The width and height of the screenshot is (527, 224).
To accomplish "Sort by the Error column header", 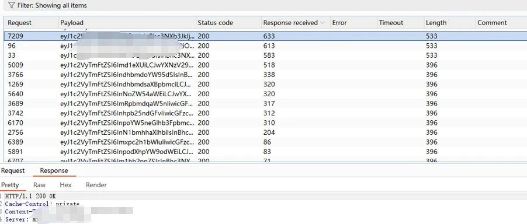I will pyautogui.click(x=353, y=23).
